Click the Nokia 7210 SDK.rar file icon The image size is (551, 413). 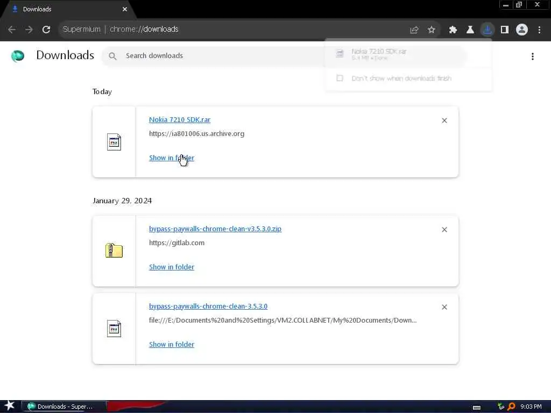114,142
